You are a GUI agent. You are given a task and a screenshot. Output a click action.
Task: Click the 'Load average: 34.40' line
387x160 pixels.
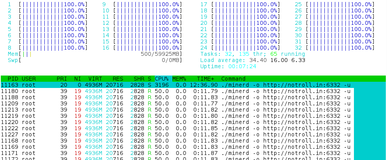(252, 60)
